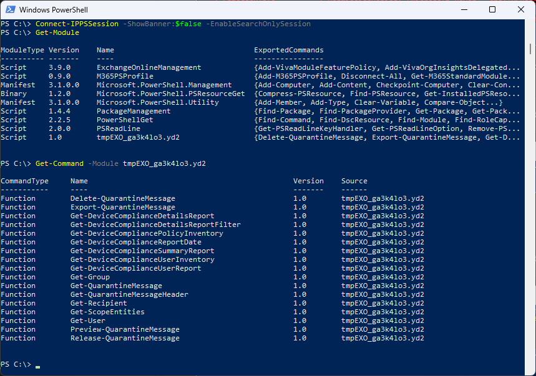536x376 pixels.
Task: Select Export-QuarantineMessage in the function list
Action: (x=123, y=207)
